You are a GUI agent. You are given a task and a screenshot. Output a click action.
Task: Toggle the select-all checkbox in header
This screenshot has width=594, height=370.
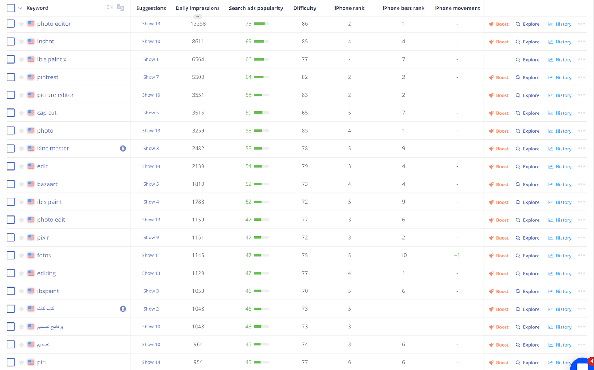(11, 8)
